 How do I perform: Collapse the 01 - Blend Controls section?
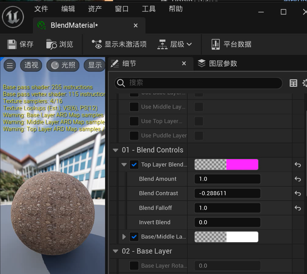(116, 150)
